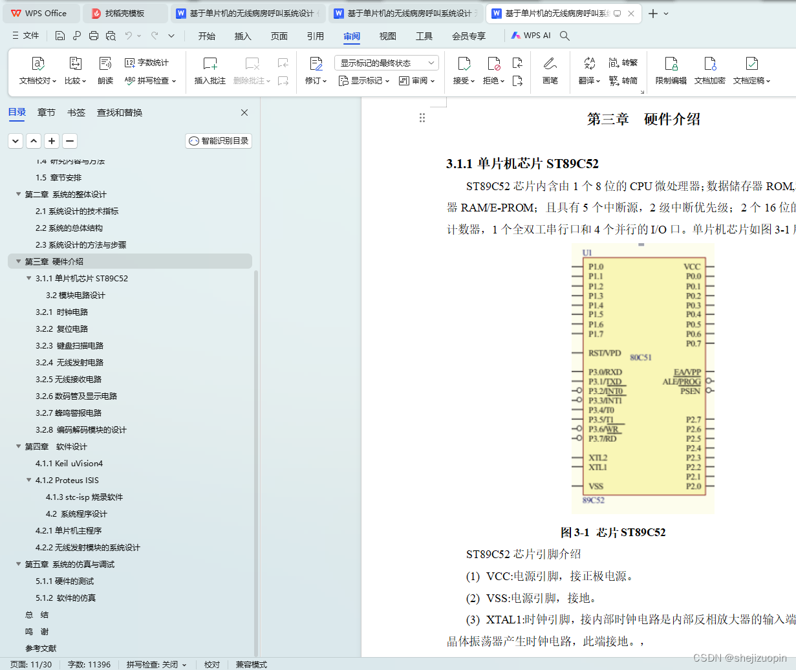This screenshot has height=670, width=796.
Task: Collapse 第五章 系统的仿真与调试 section
Action: 18,564
